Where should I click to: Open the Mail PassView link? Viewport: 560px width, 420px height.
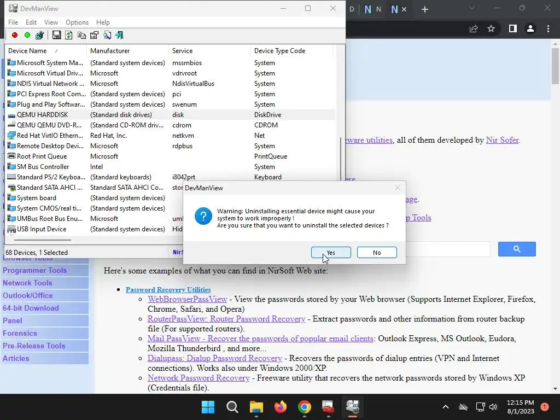coord(260,339)
